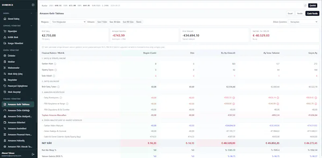Viewport: 322px width, 158px height.
Task: Open the Genel Bakış home icon
Action: click(x=5, y=19)
